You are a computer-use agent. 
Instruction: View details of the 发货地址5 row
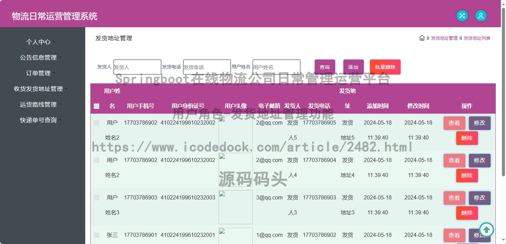[x=455, y=123]
